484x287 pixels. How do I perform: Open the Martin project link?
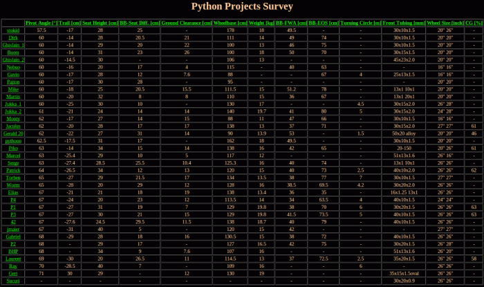(x=13, y=97)
